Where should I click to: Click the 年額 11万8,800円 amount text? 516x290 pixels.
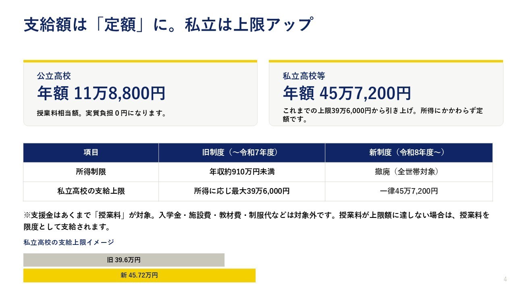(101, 93)
